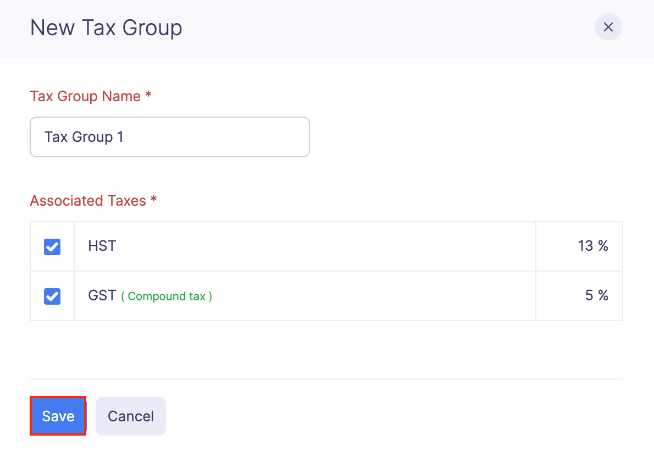Image resolution: width=654 pixels, height=451 pixels.
Task: Select the Tax Group 1 name text
Action: click(84, 137)
